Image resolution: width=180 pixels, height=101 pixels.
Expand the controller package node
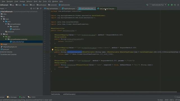click(8, 27)
